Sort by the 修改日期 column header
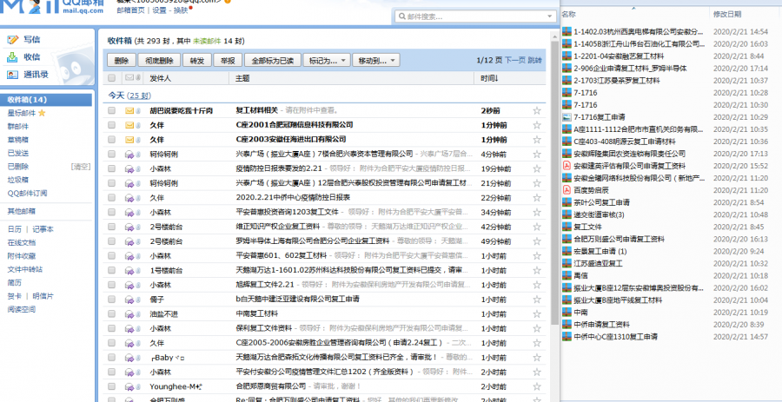 click(727, 15)
